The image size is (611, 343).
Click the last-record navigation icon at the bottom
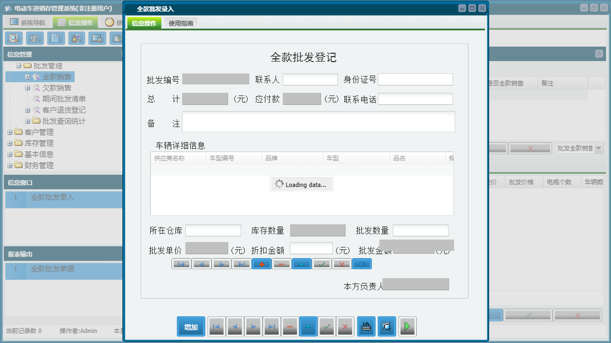[272, 326]
